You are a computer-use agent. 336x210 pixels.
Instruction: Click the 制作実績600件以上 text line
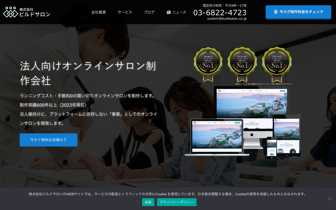pos(54,105)
